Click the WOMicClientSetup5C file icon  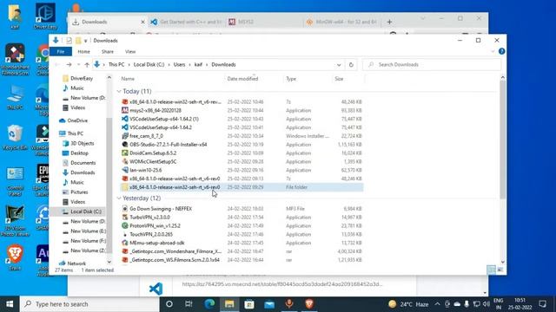tap(125, 161)
